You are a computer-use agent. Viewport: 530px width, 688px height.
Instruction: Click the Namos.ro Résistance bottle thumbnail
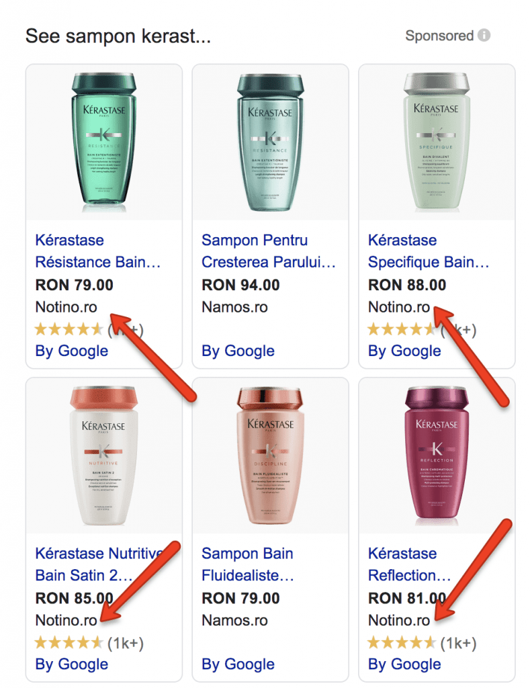pyautogui.click(x=270, y=142)
